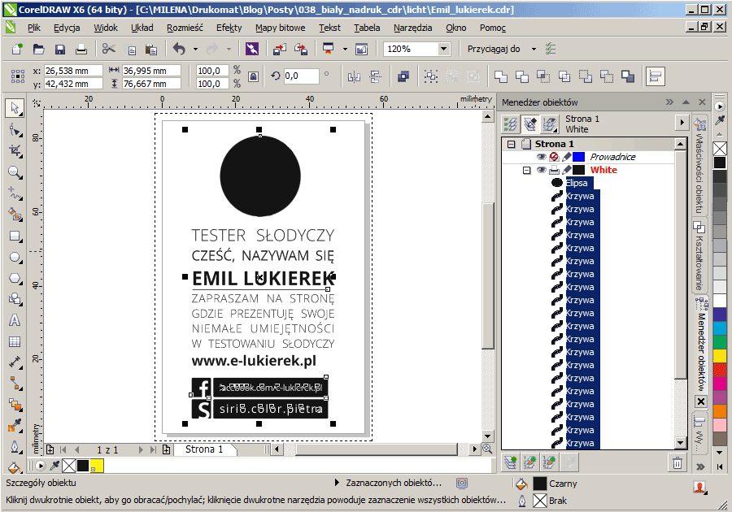Toggle editing pencil on Prowadnice layer
The width and height of the screenshot is (732, 512).
(566, 157)
